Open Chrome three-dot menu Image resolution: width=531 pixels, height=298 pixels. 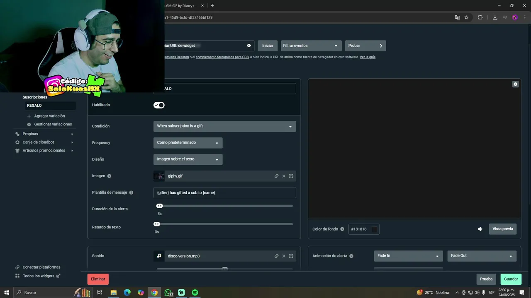point(525,17)
